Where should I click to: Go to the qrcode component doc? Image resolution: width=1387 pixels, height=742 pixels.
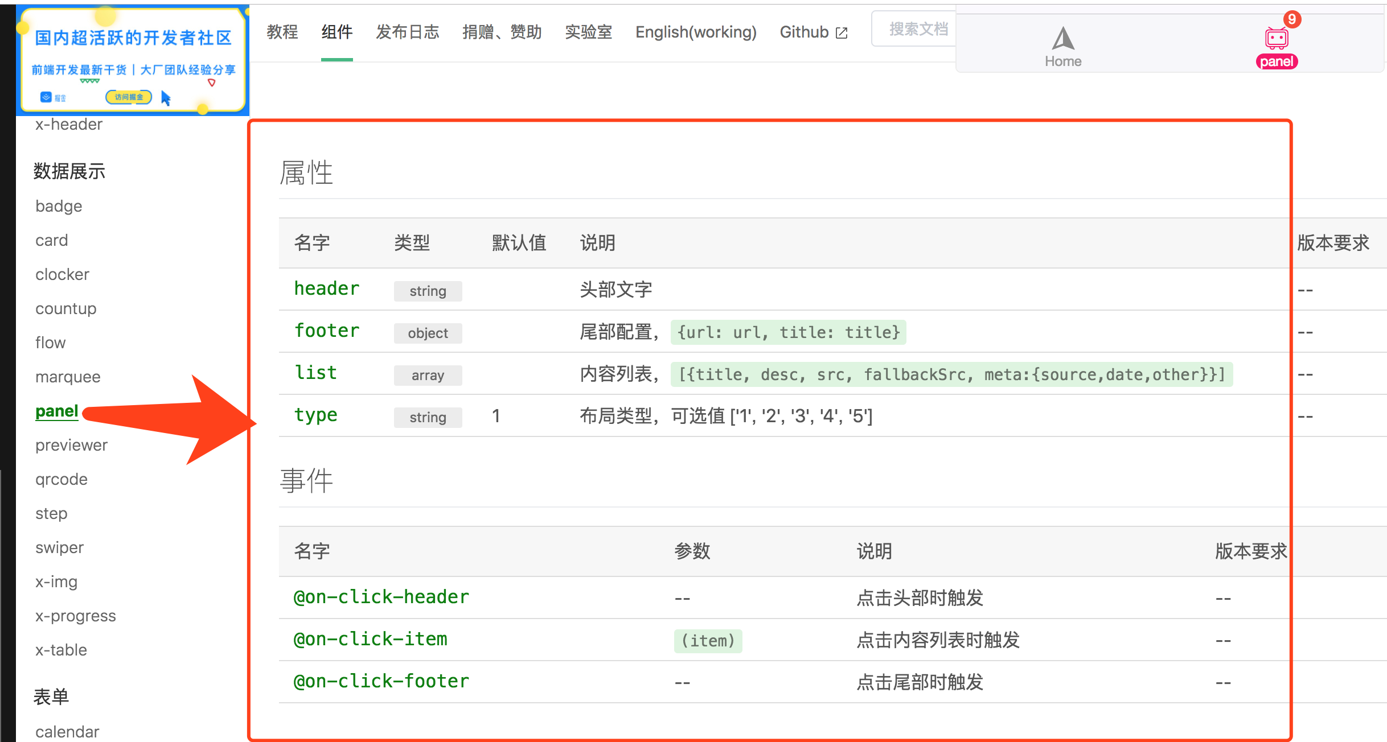pyautogui.click(x=61, y=479)
